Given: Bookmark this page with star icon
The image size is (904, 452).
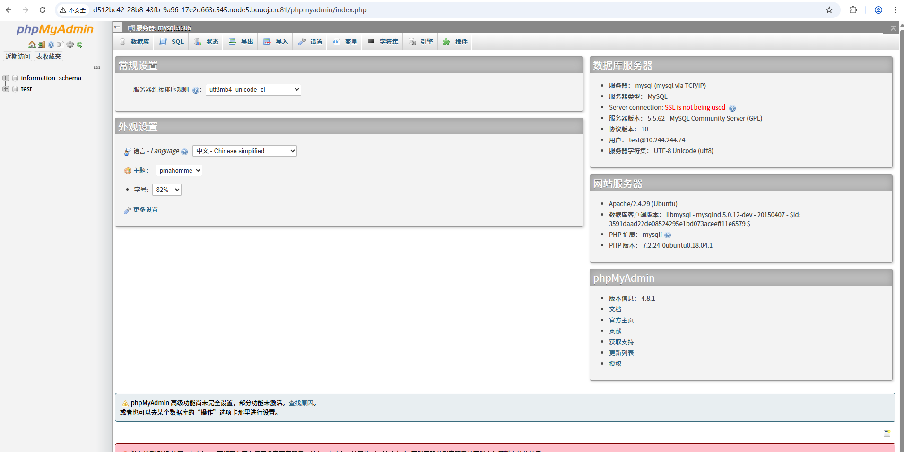Looking at the screenshot, I should (x=829, y=10).
